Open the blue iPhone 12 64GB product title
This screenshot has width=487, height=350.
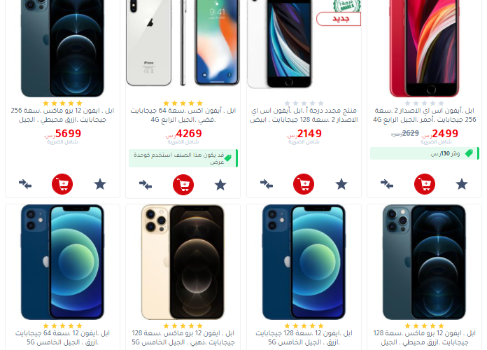[62, 337]
